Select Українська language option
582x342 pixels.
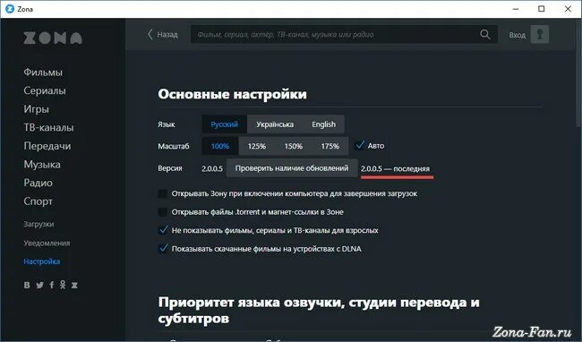click(275, 124)
